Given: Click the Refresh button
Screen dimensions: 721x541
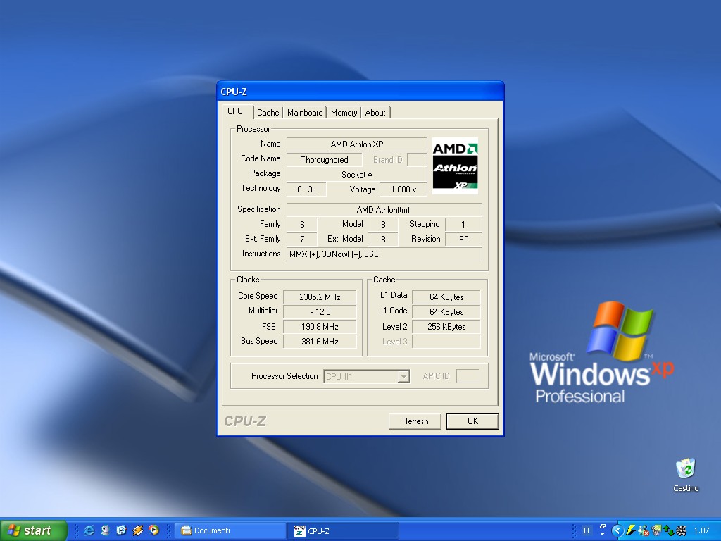Looking at the screenshot, I should tap(415, 421).
